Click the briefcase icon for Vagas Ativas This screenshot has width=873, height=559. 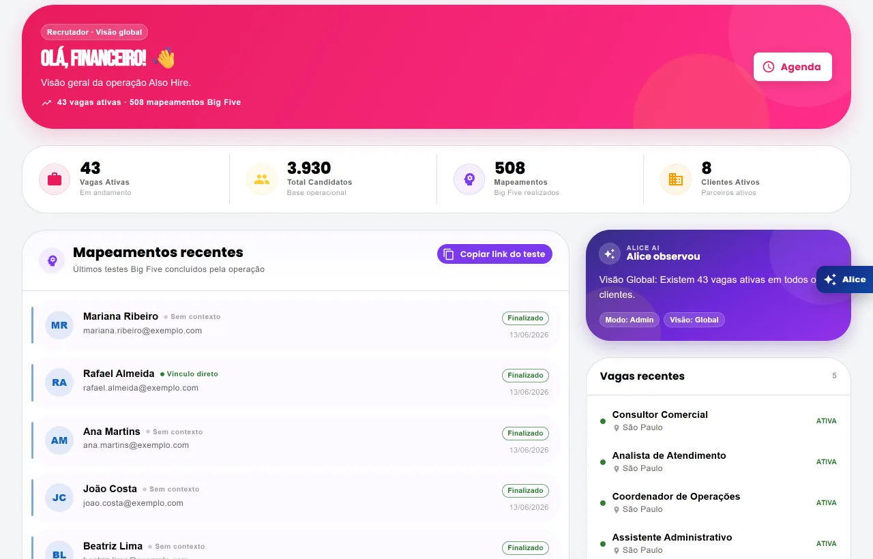pyautogui.click(x=55, y=179)
